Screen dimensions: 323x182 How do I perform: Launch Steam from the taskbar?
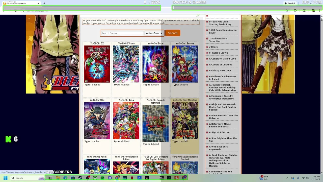80,178
